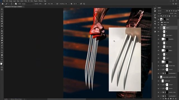Hide the shadow paint layer

pyautogui.click(x=158, y=81)
